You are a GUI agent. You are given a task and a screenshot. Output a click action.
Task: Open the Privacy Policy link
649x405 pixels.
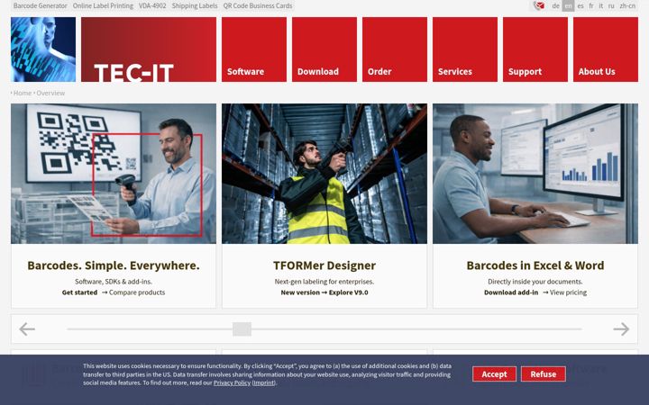coord(232,382)
